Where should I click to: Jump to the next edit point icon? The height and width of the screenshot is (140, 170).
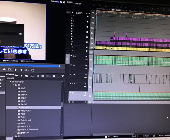point(21,70)
